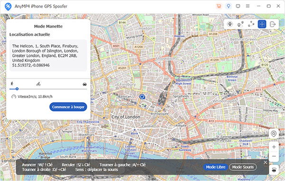Click the lightbulb tips icon in title bar

[228, 6]
